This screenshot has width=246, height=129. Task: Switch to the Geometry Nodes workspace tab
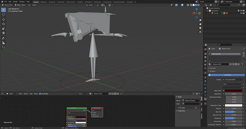click(x=119, y=2)
